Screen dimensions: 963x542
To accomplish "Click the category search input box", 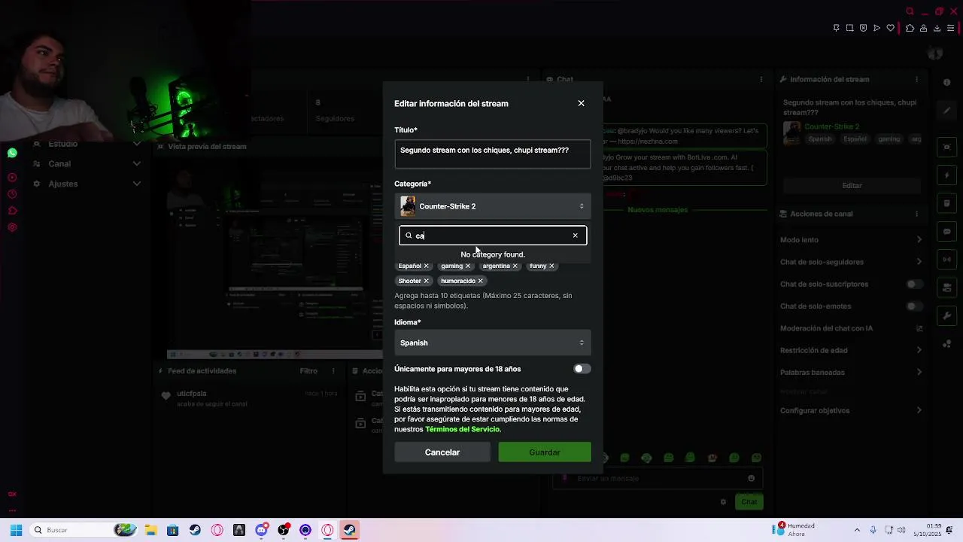I will pyautogui.click(x=493, y=236).
